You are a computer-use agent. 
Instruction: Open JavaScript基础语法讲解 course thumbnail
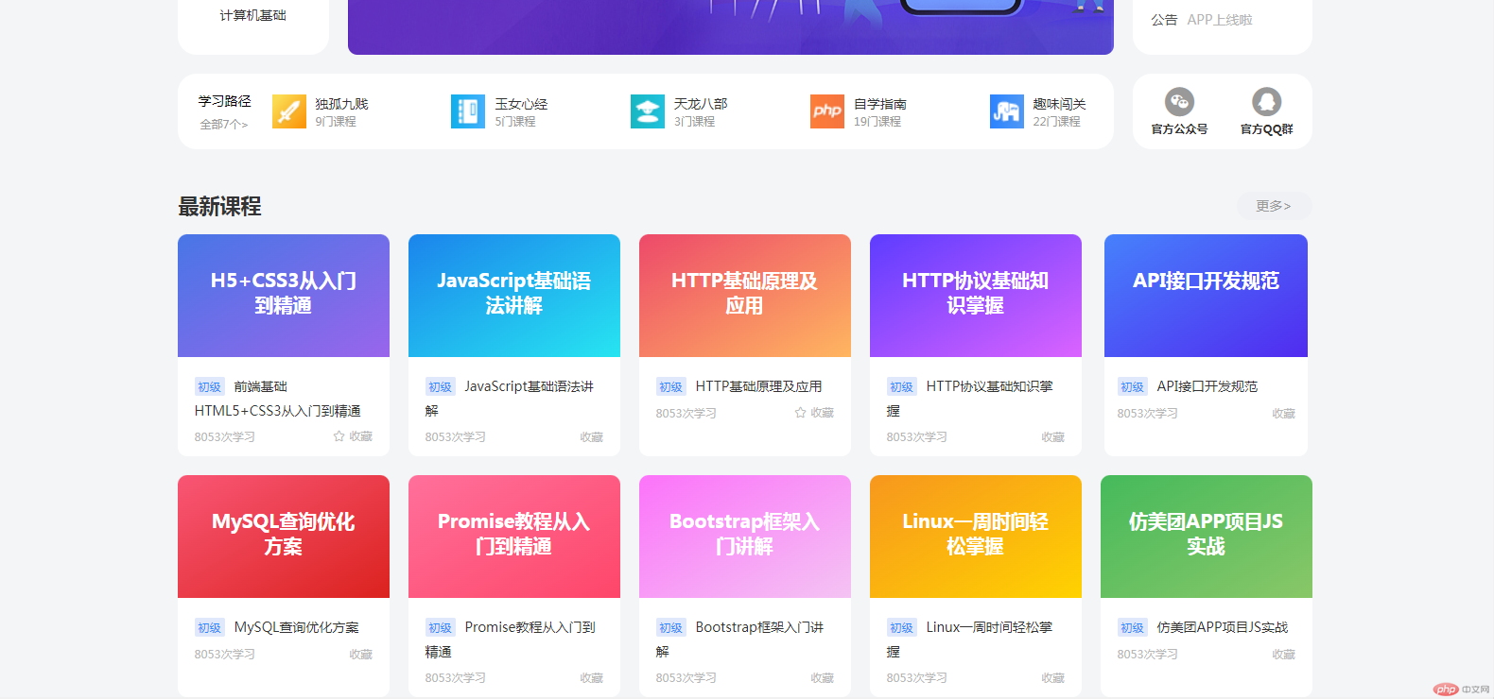click(514, 296)
